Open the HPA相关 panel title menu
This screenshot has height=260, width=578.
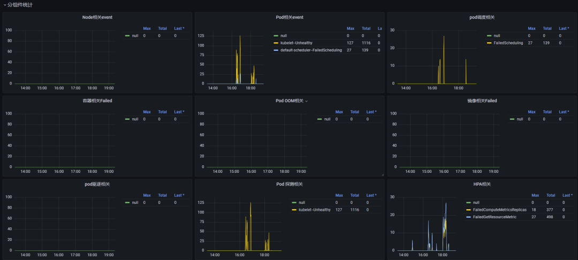482,185
